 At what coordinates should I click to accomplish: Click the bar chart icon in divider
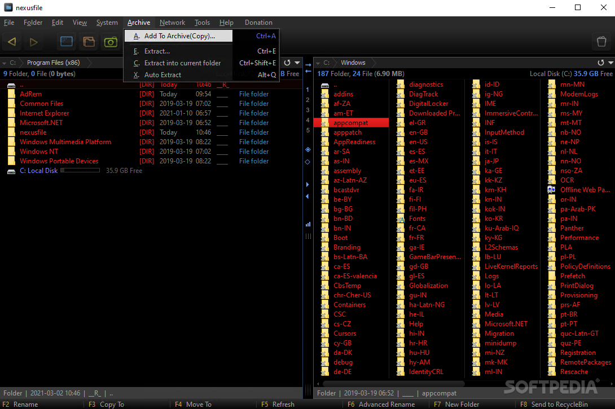coord(308,224)
